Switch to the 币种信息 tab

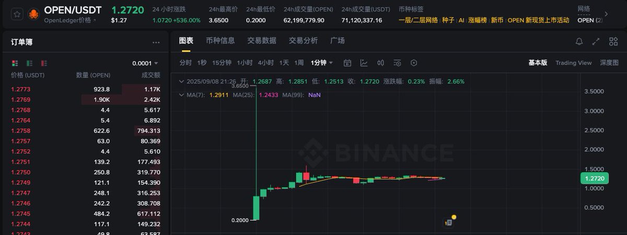220,41
